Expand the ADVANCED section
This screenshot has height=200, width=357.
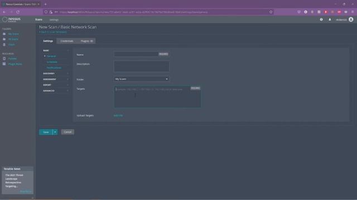point(56,91)
